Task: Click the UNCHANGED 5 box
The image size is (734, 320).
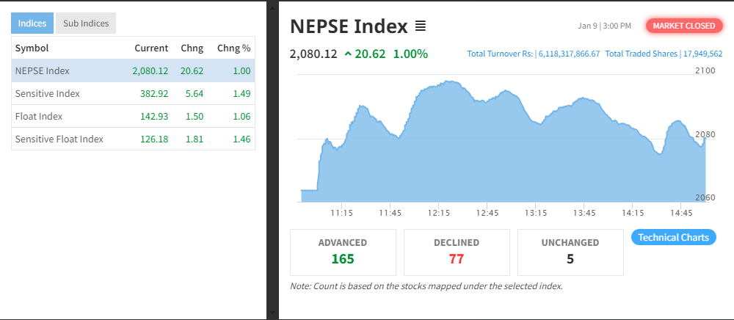Action: pyautogui.click(x=570, y=252)
